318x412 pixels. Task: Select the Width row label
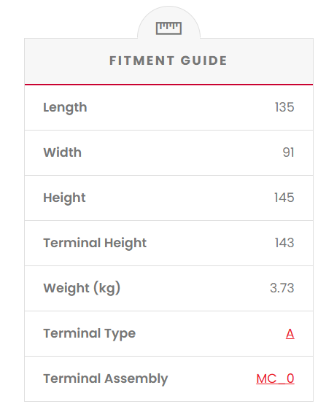(62, 152)
